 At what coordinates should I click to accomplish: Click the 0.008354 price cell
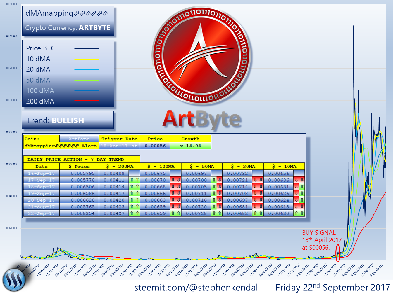79,213
